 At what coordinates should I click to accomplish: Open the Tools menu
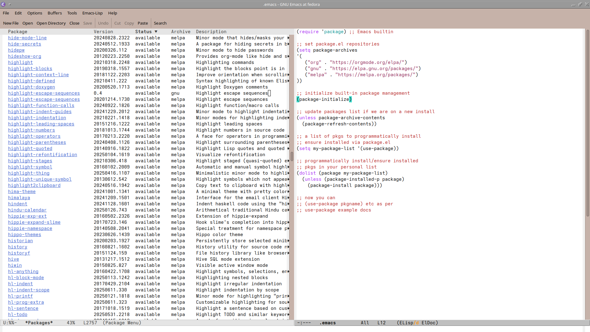click(72, 13)
